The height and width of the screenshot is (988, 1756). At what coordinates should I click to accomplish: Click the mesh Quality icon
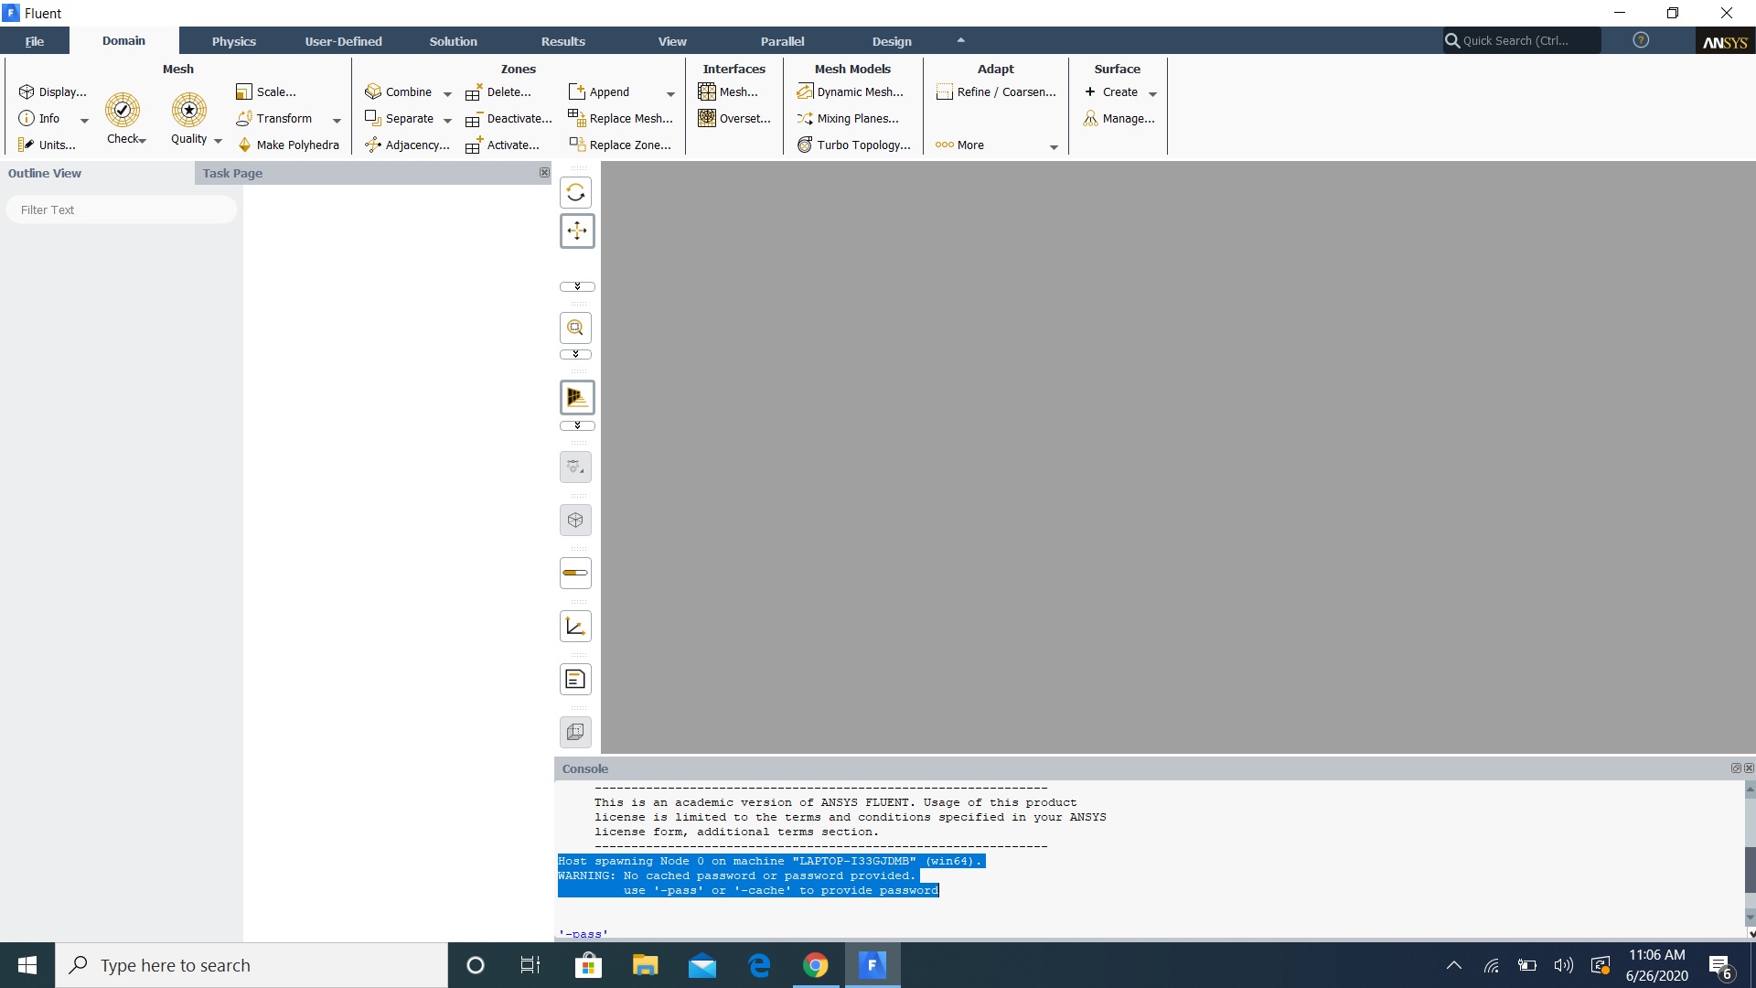click(x=188, y=111)
